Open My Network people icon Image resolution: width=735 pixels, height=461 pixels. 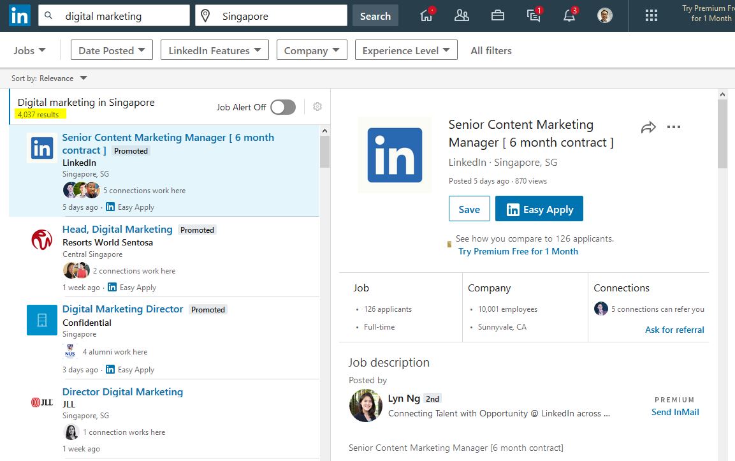click(x=462, y=15)
